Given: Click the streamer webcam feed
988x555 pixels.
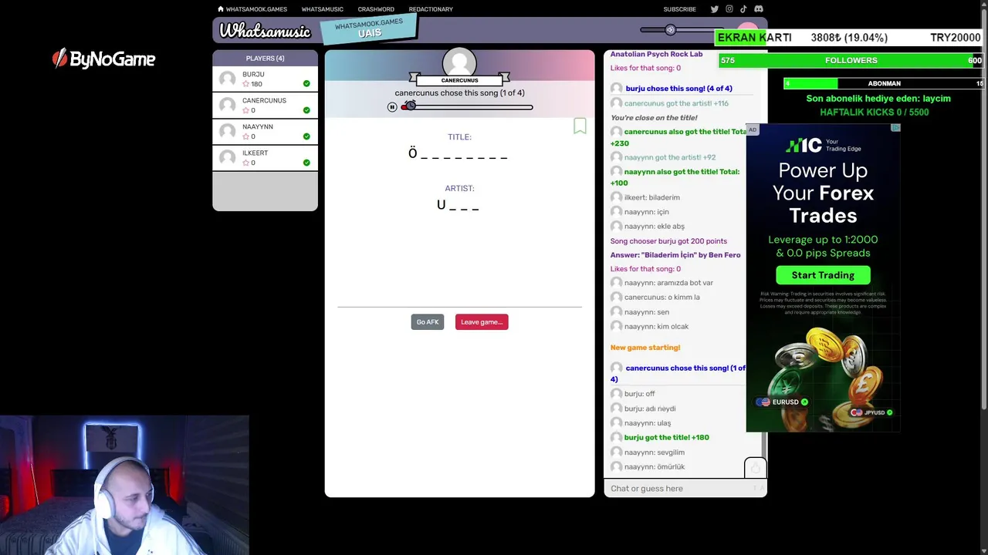Looking at the screenshot, I should [124, 486].
